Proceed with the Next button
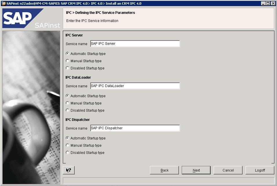 click(x=196, y=170)
